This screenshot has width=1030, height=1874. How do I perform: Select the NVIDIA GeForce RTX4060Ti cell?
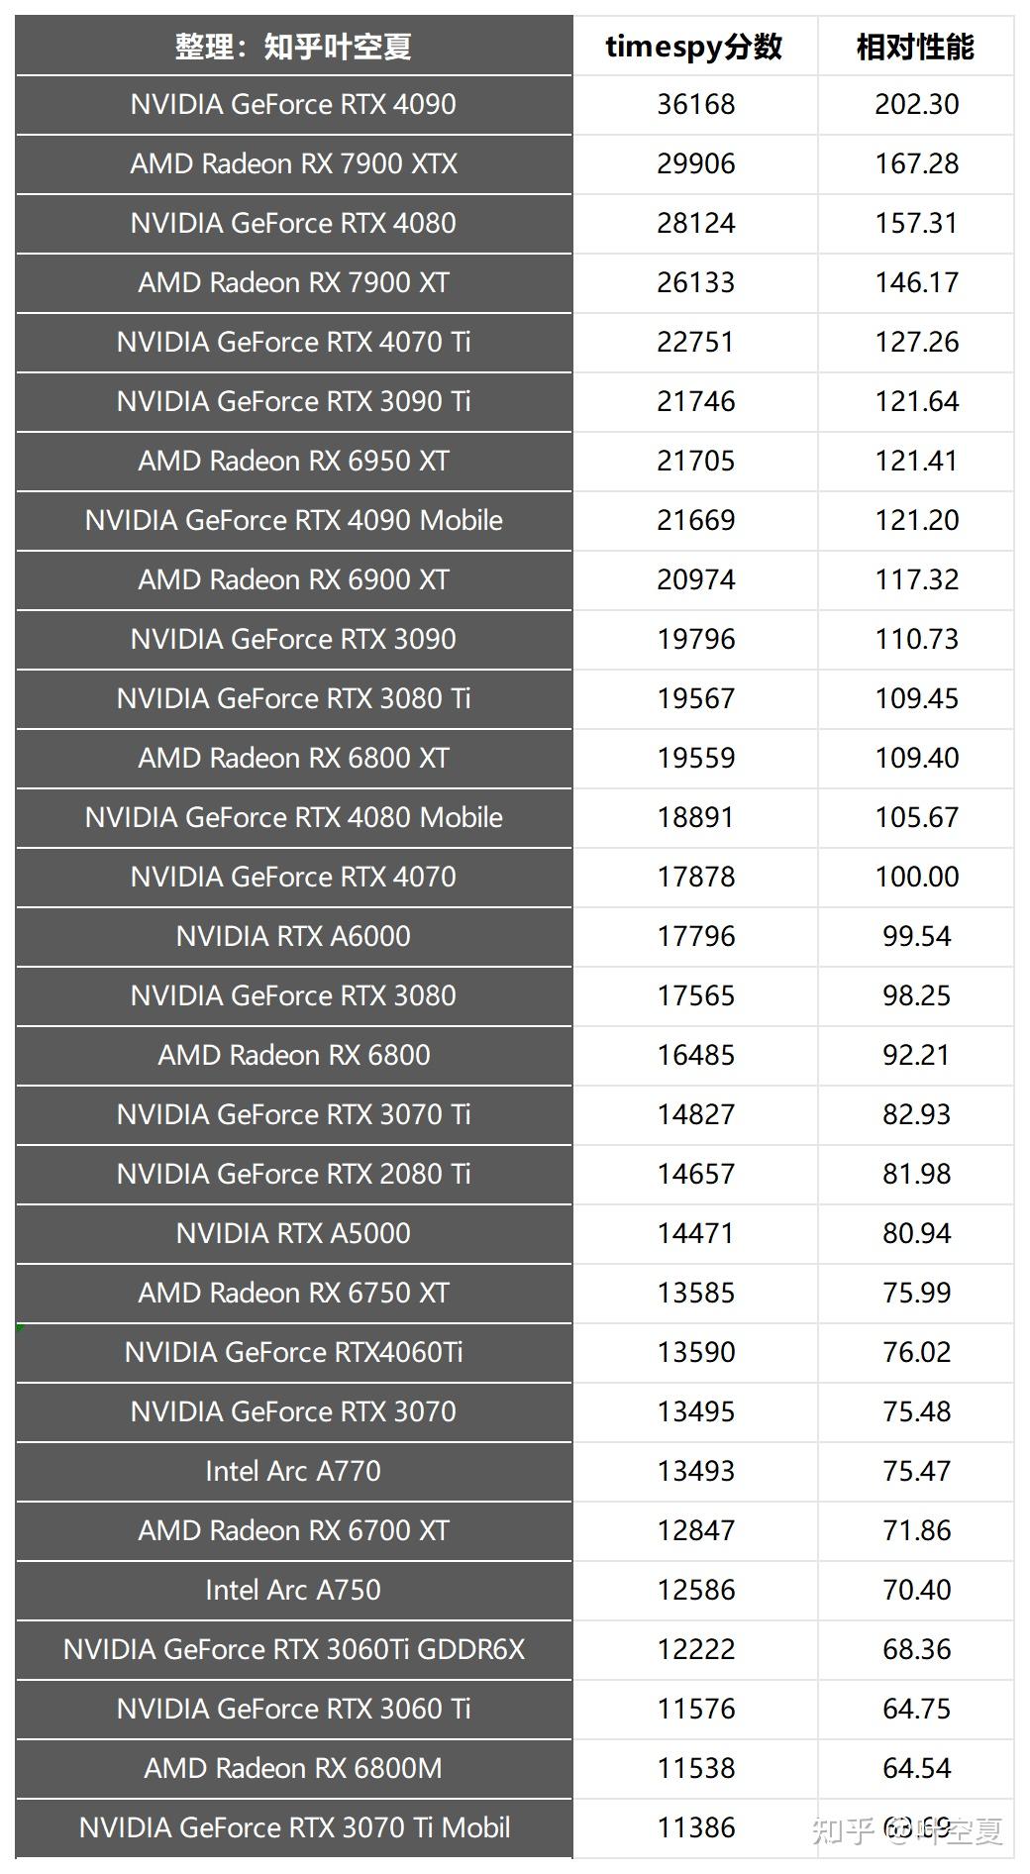pyautogui.click(x=293, y=1352)
